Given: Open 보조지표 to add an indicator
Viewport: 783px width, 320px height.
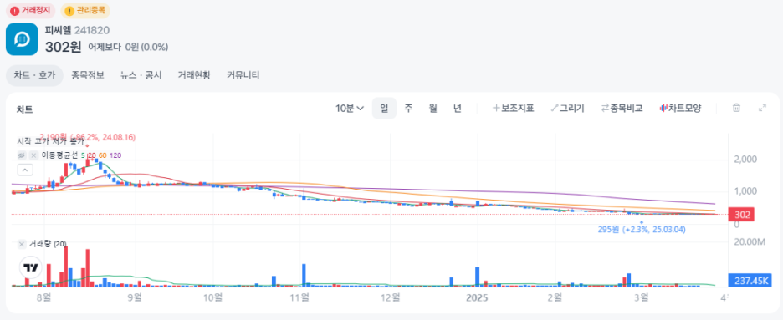Looking at the screenshot, I should [x=514, y=108].
